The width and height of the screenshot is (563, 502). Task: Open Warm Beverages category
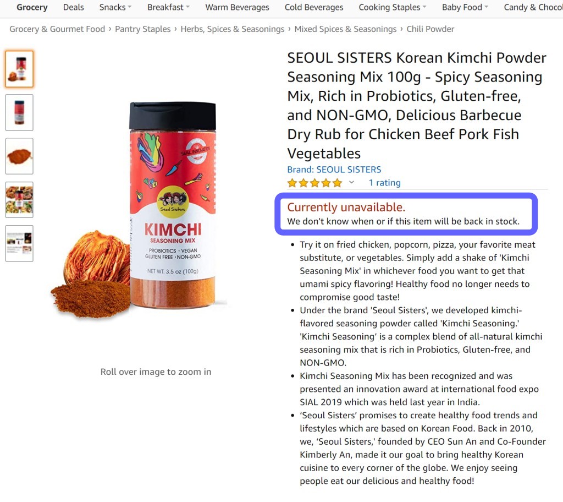point(237,7)
